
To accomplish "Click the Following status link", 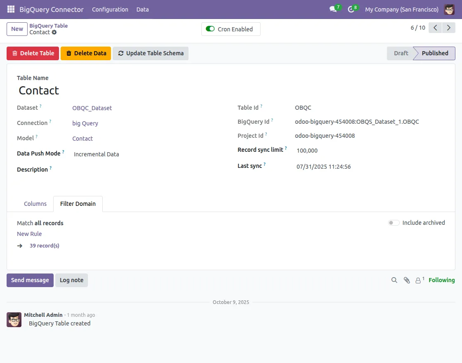I will point(442,280).
